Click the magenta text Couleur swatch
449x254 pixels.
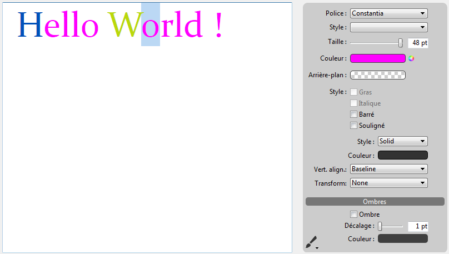tap(377, 58)
